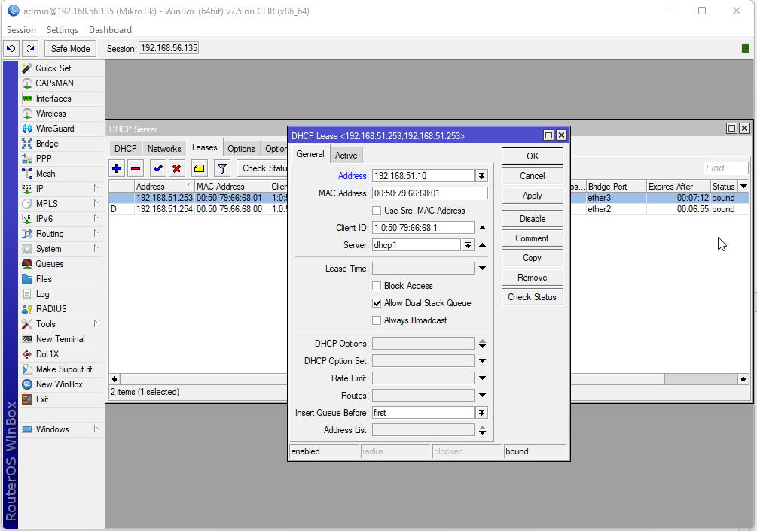
Task: Expand the Lease Time dropdown
Action: [481, 268]
